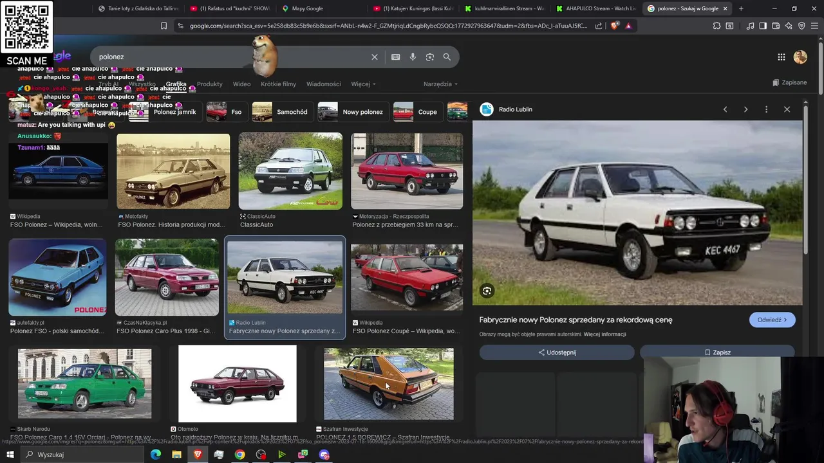Viewport: 824px width, 463px height.
Task: Open Motofakty beige Polonez thumbnail
Action: tap(173, 171)
